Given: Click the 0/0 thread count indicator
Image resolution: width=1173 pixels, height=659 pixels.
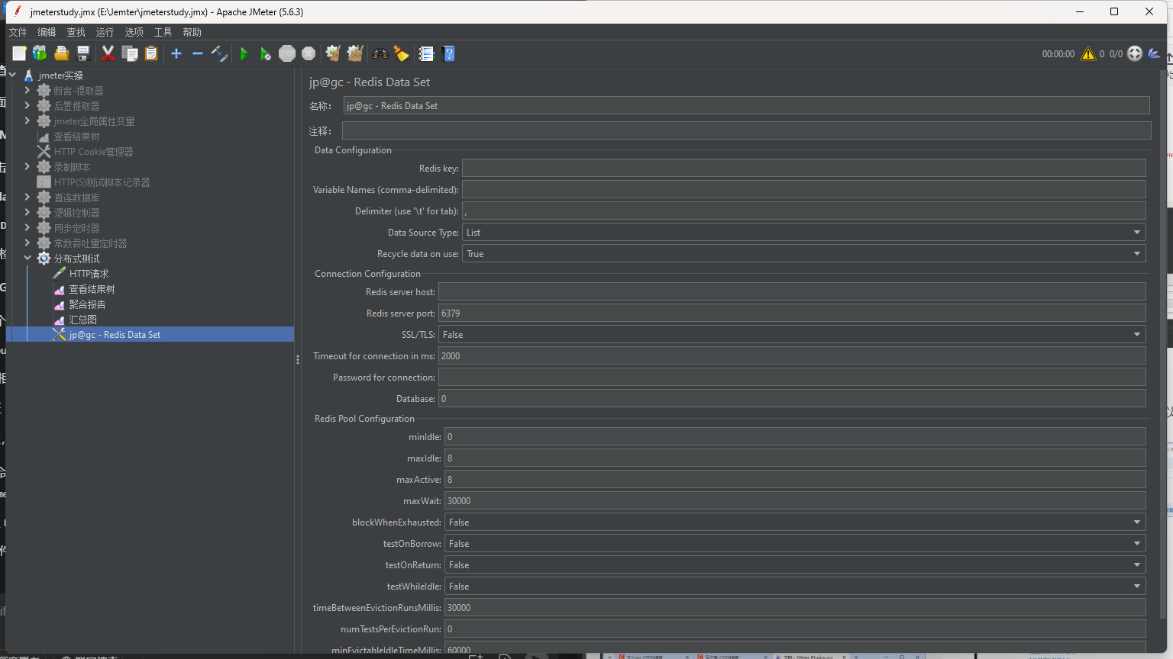Looking at the screenshot, I should pyautogui.click(x=1116, y=54).
